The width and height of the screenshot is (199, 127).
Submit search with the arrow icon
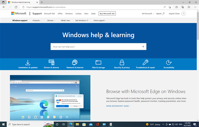coord(143,46)
